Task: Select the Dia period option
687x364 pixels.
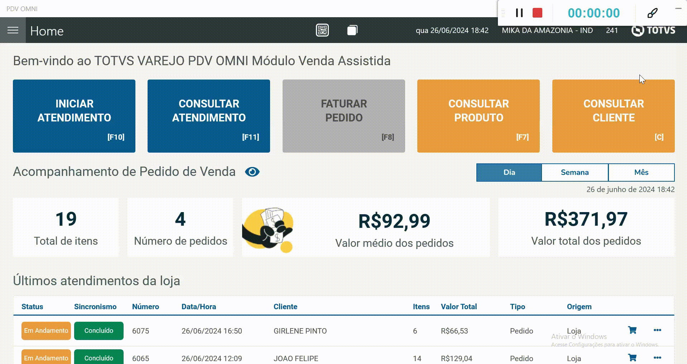Action: [509, 172]
